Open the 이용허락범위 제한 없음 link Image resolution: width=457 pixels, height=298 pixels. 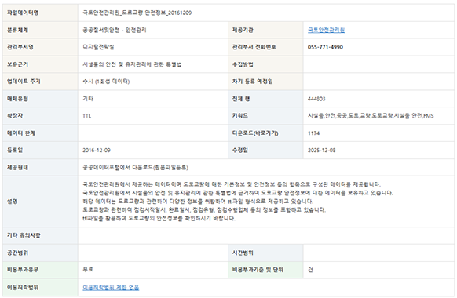[x=111, y=287]
